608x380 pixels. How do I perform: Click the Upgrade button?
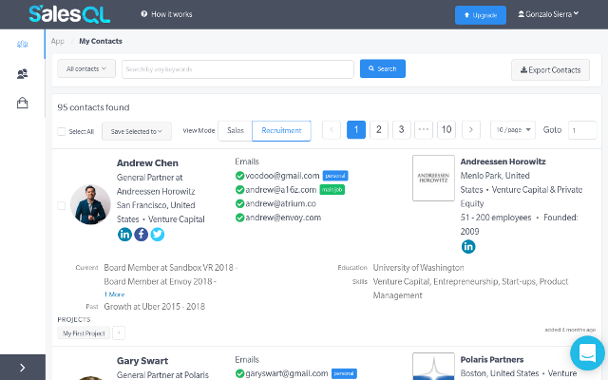click(481, 15)
